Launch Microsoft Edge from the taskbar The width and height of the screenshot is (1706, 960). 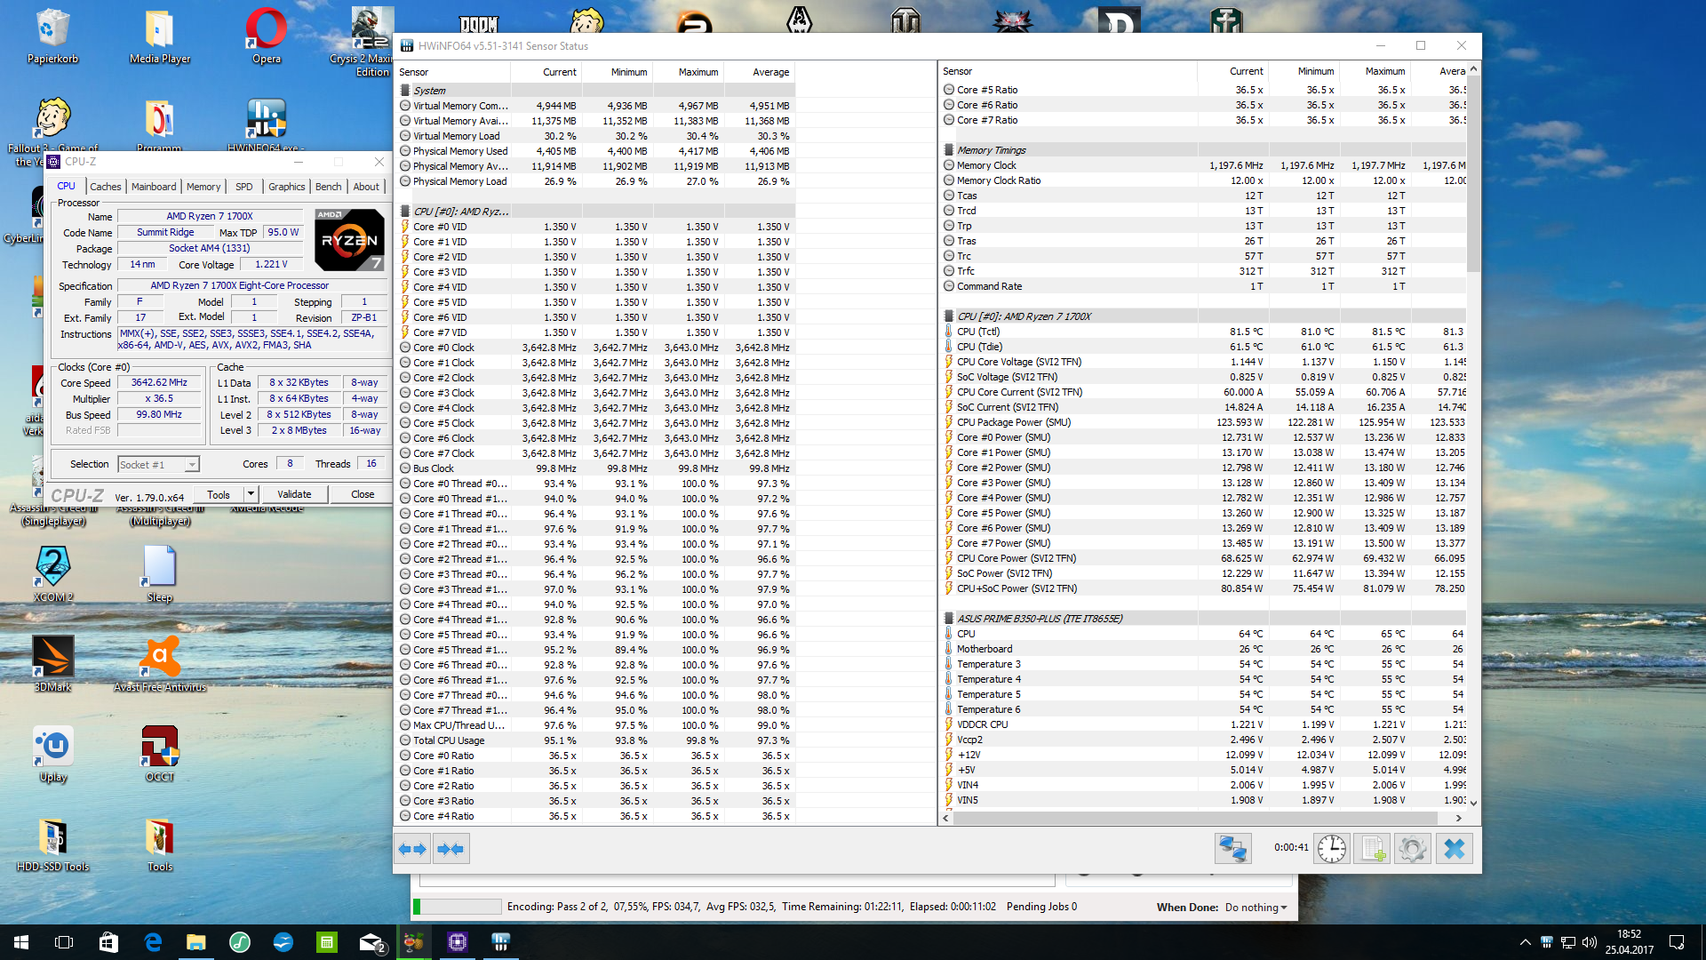pyautogui.click(x=153, y=942)
